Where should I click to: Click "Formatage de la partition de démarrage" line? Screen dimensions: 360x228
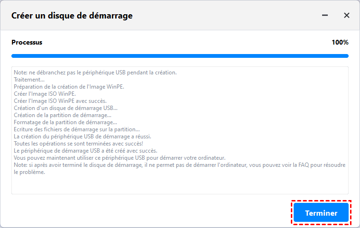[x=65, y=122]
